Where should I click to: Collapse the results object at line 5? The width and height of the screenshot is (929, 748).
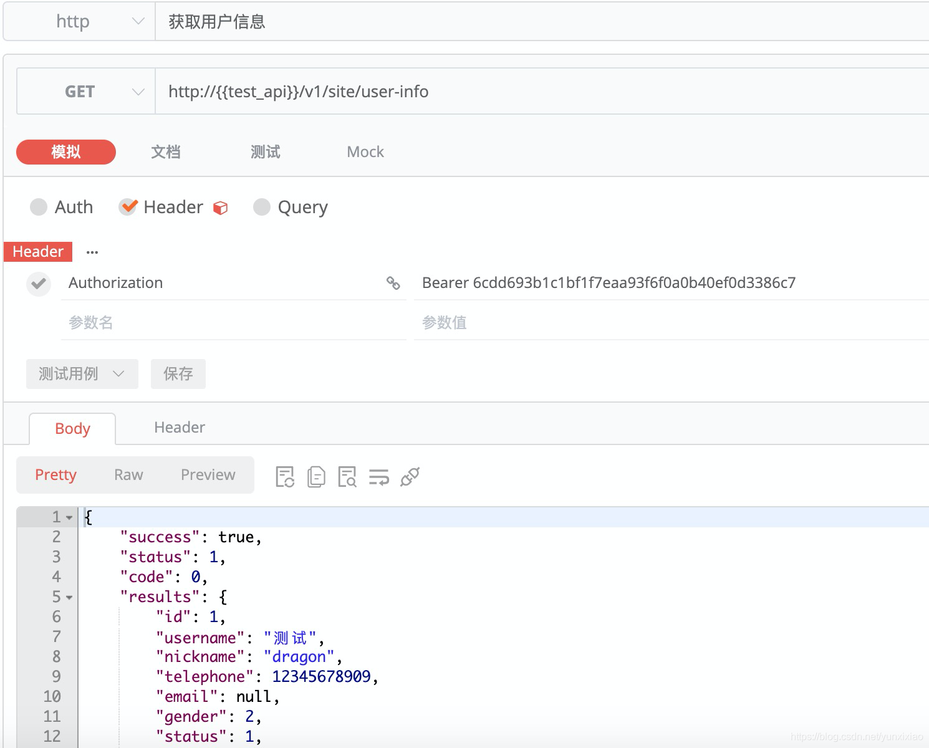[x=70, y=597]
